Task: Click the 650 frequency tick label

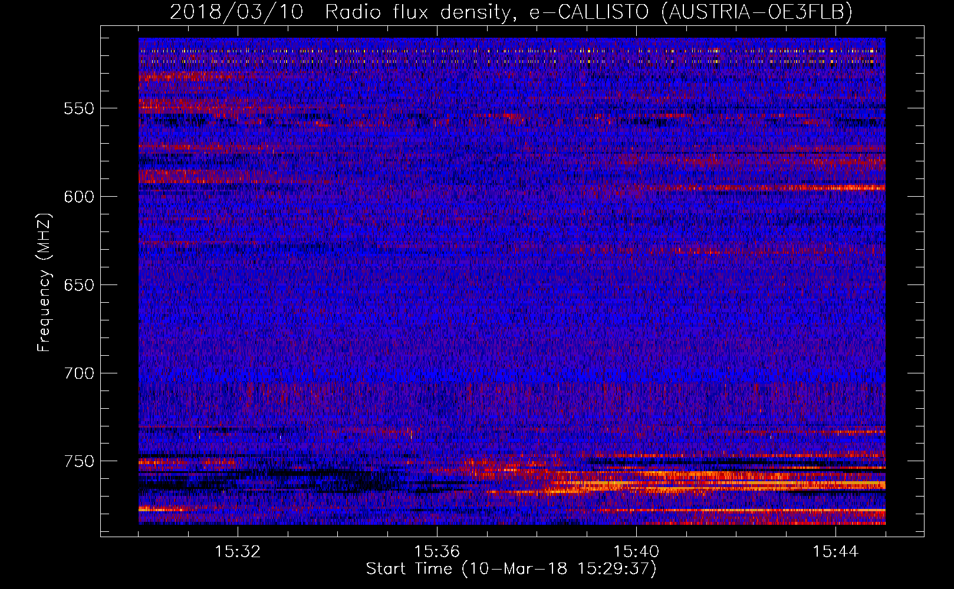Action: [79, 285]
